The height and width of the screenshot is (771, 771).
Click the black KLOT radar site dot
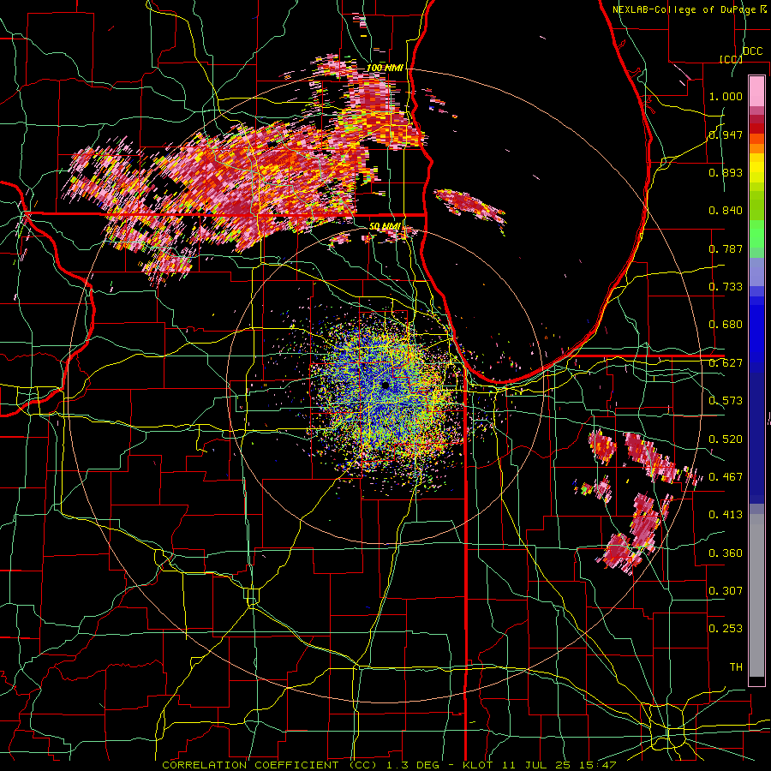(386, 385)
